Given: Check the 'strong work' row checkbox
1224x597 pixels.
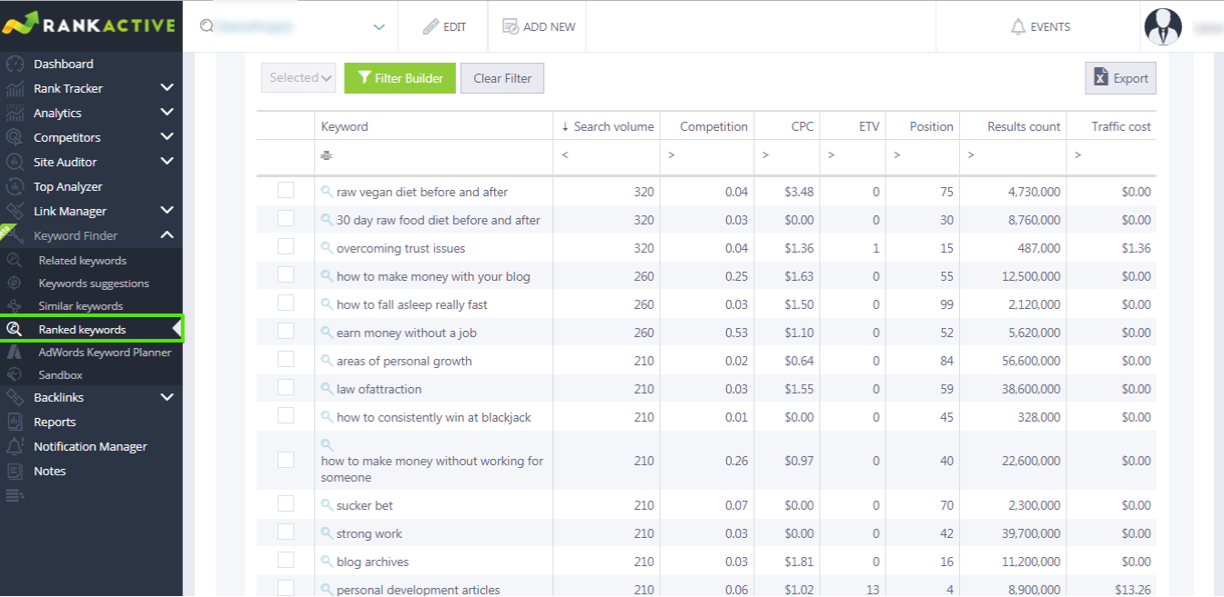Looking at the screenshot, I should pyautogui.click(x=286, y=532).
